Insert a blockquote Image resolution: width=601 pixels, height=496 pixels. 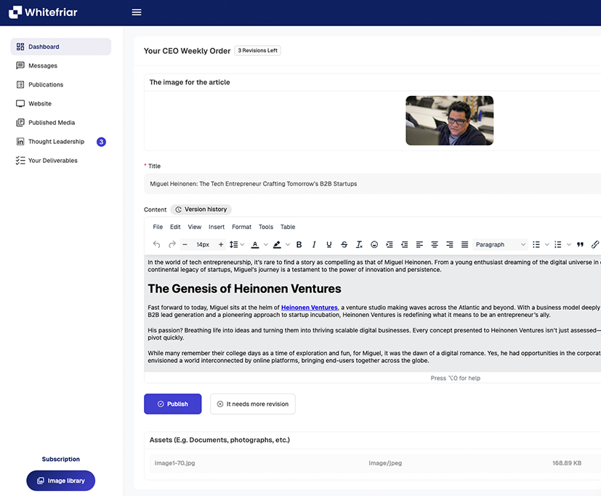580,245
